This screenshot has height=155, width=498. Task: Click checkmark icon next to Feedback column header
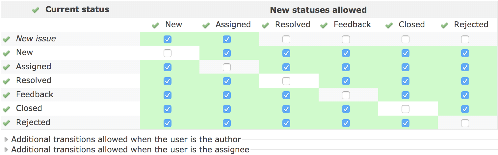tap(324, 25)
